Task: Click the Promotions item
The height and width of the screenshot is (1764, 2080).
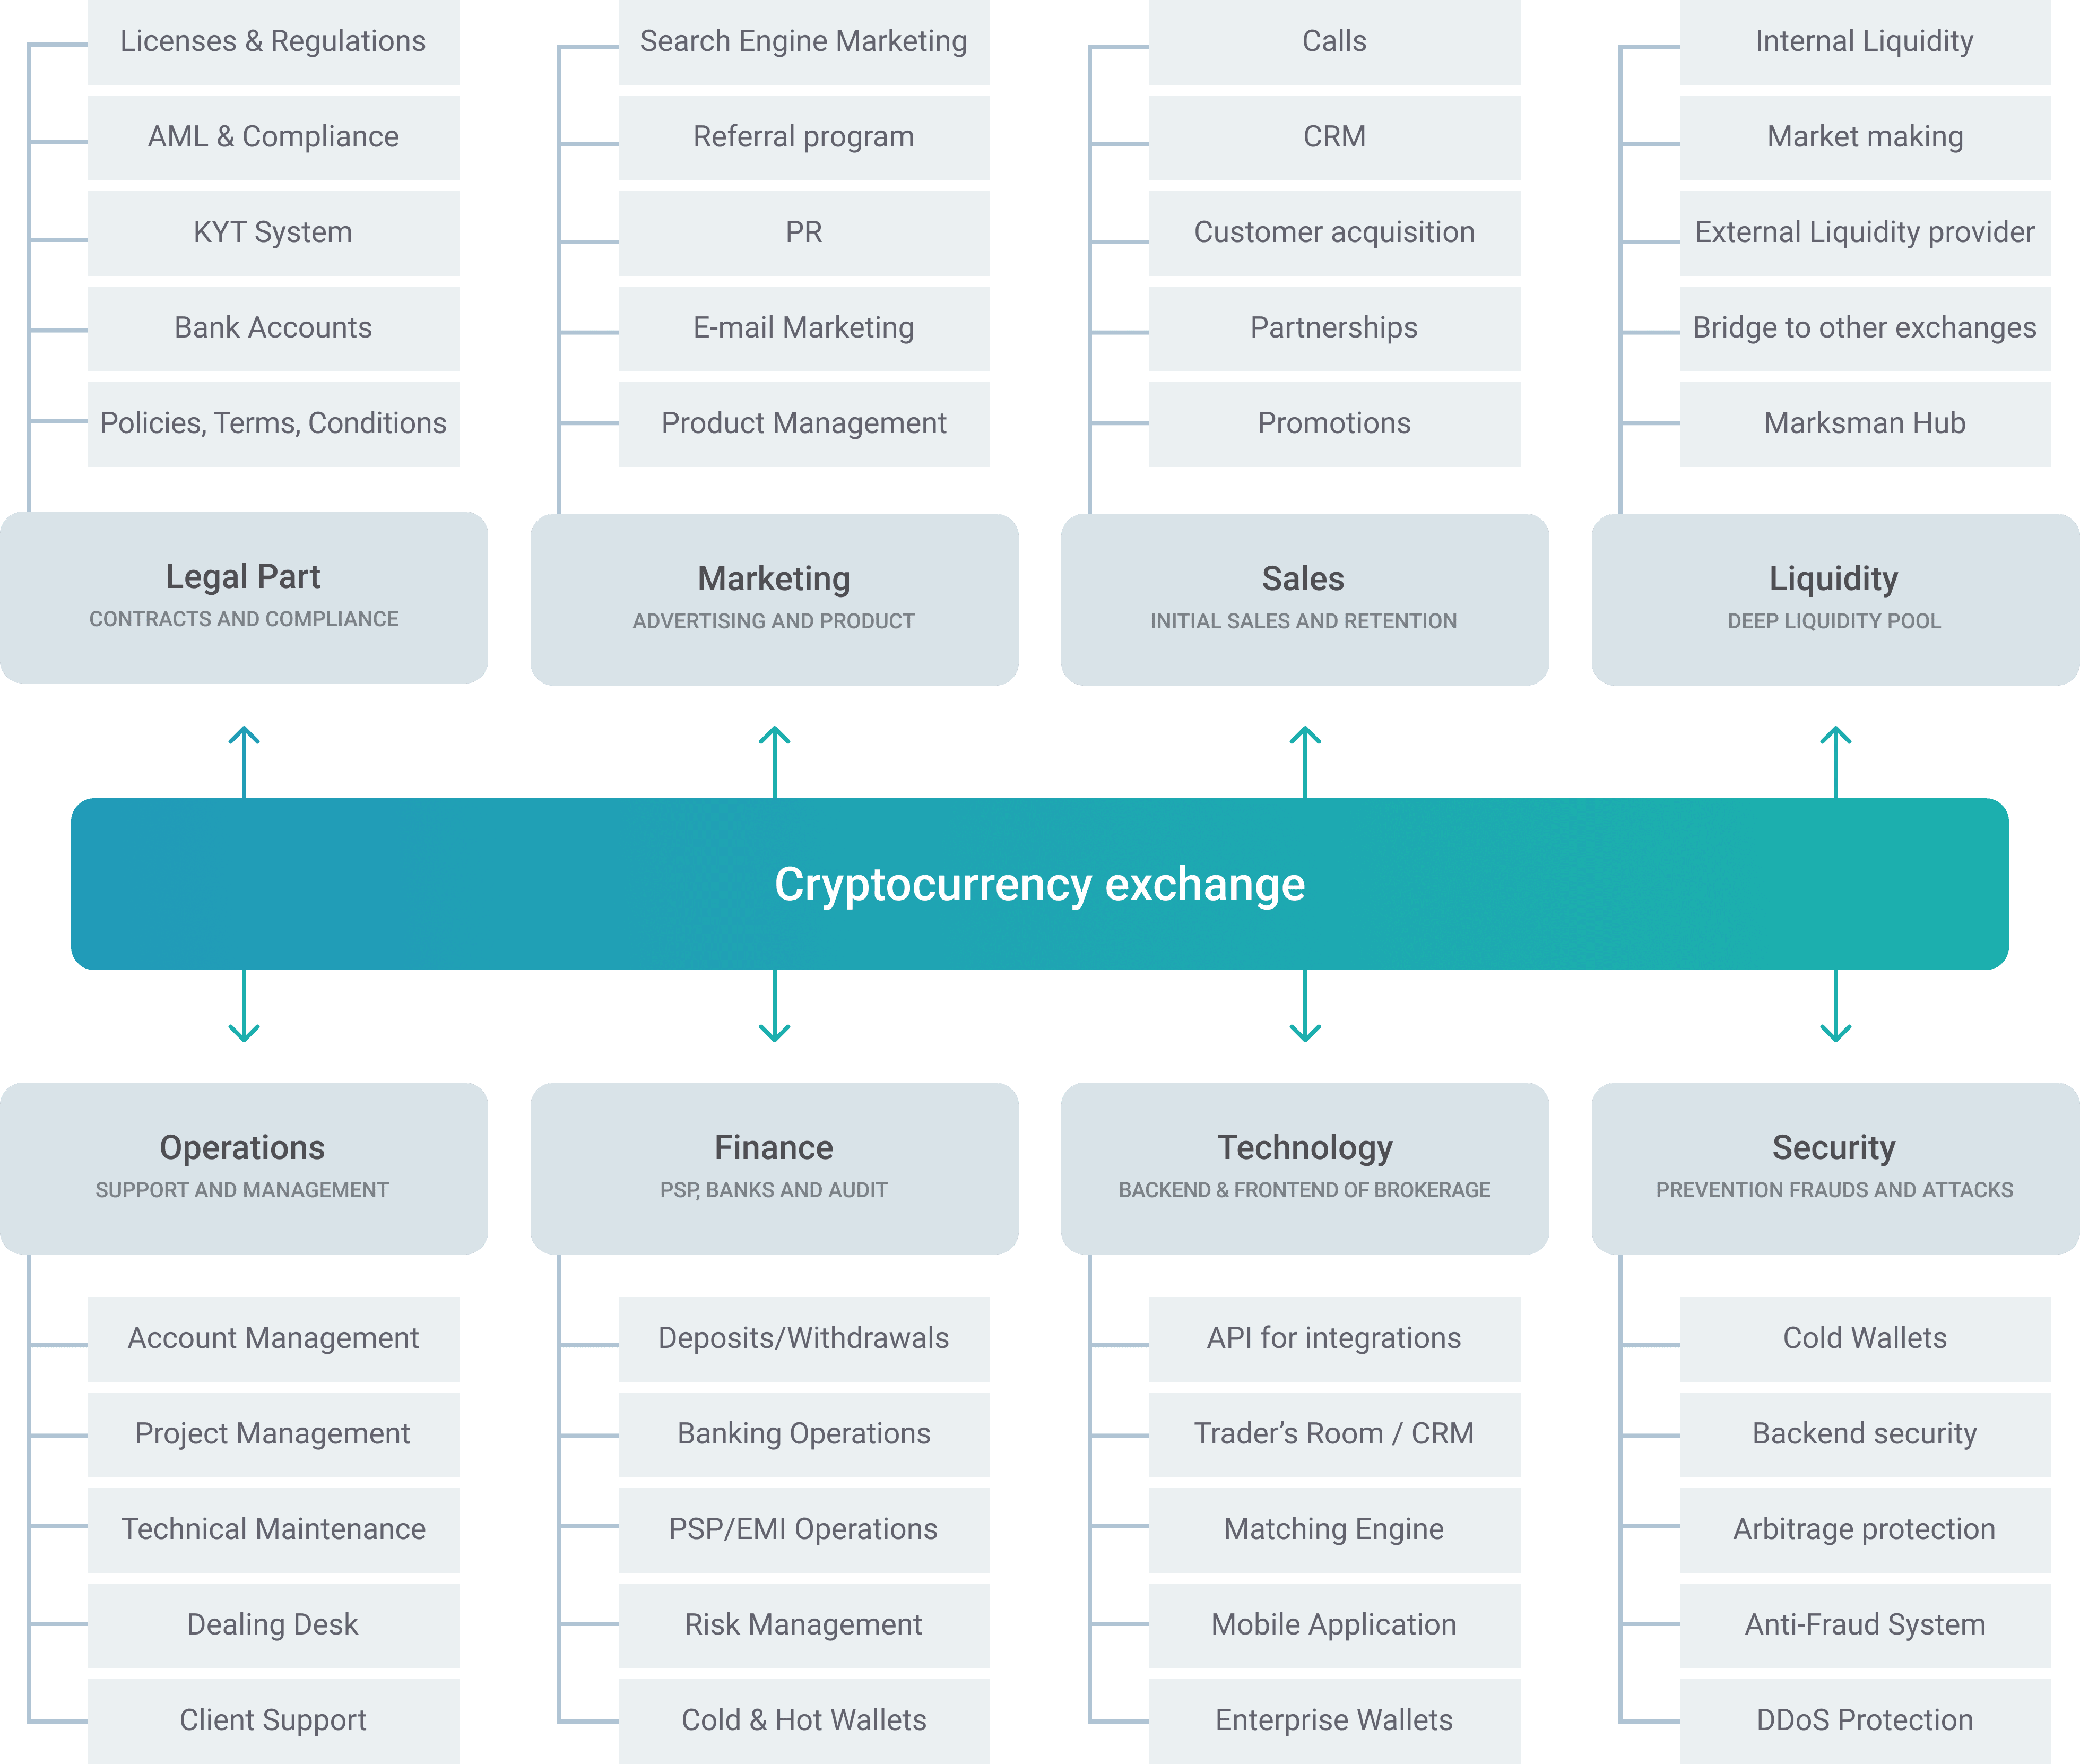Action: [1334, 424]
